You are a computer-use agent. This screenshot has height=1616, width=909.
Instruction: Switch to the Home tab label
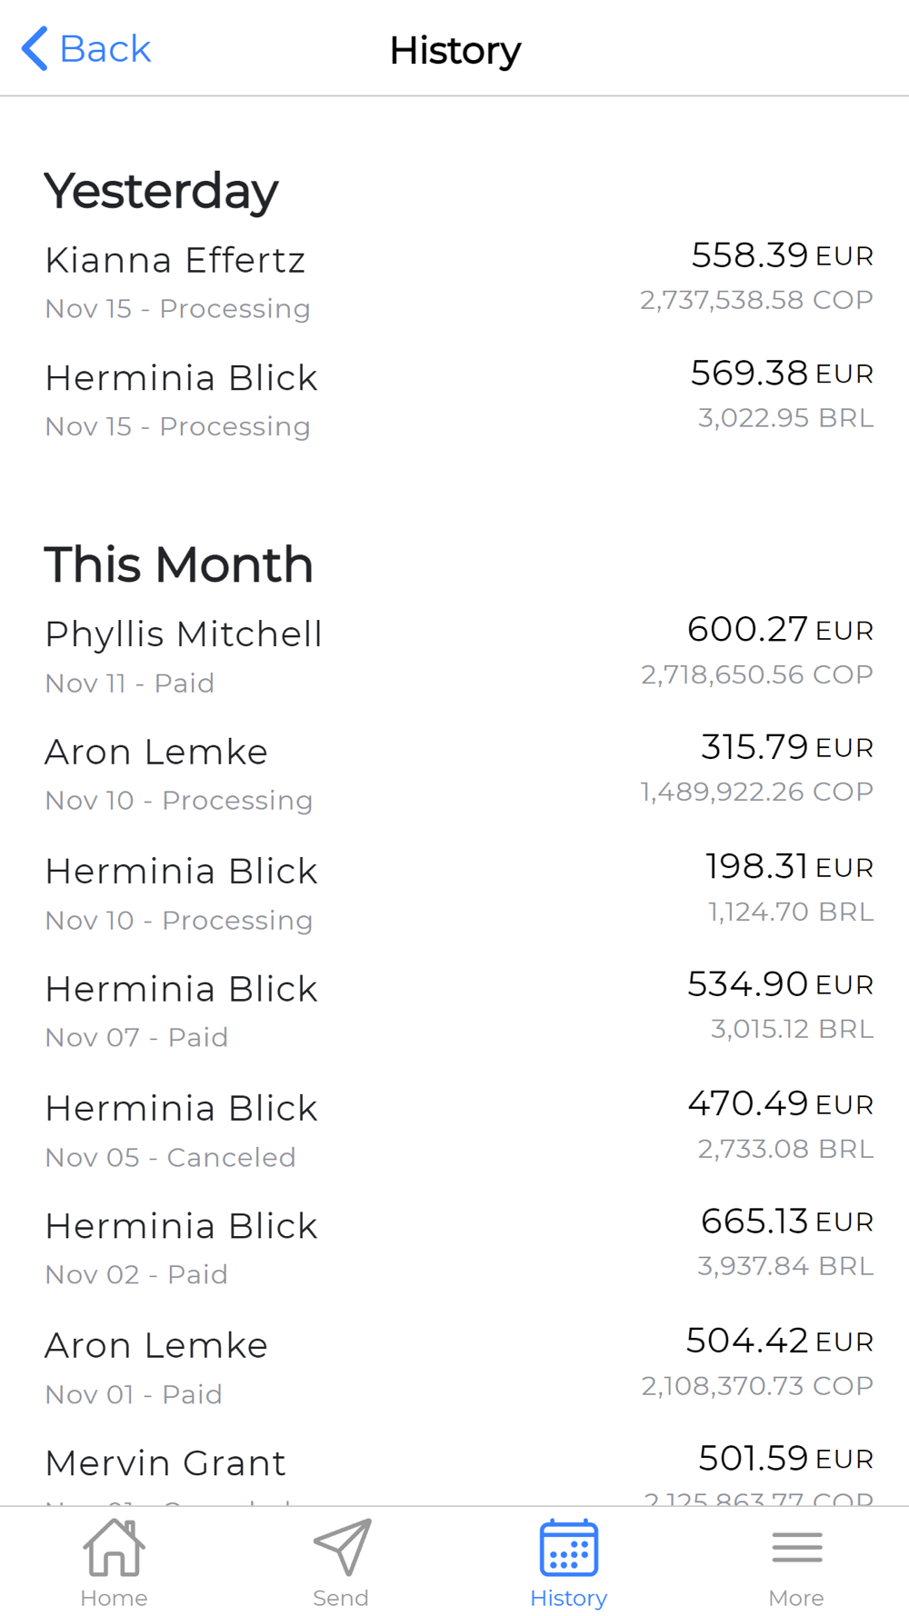114,1598
